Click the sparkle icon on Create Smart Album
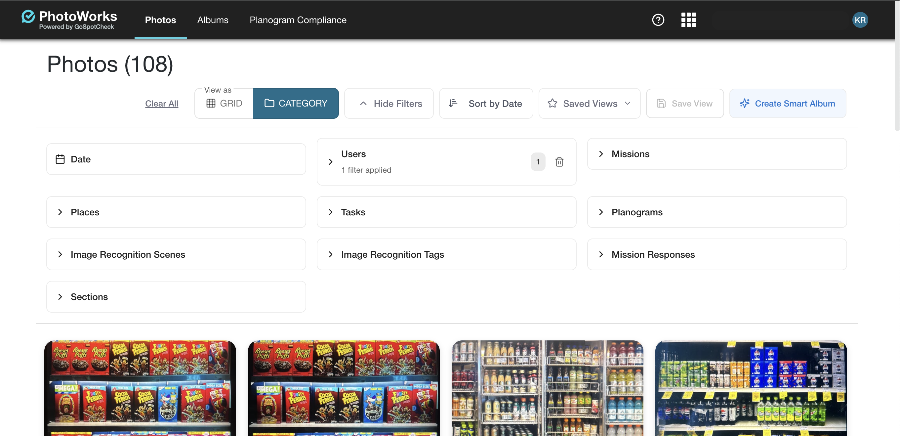The width and height of the screenshot is (900, 436). coord(744,103)
